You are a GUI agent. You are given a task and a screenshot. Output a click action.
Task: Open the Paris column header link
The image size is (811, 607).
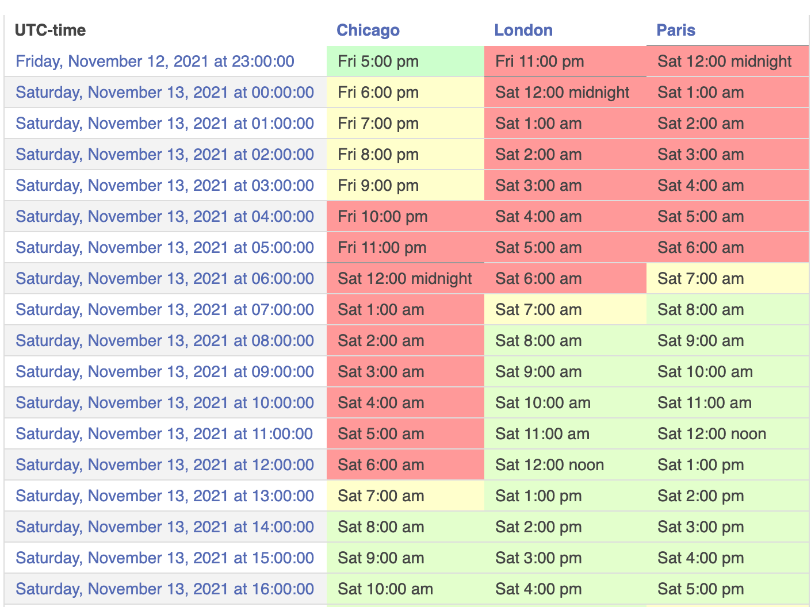pyautogui.click(x=675, y=30)
